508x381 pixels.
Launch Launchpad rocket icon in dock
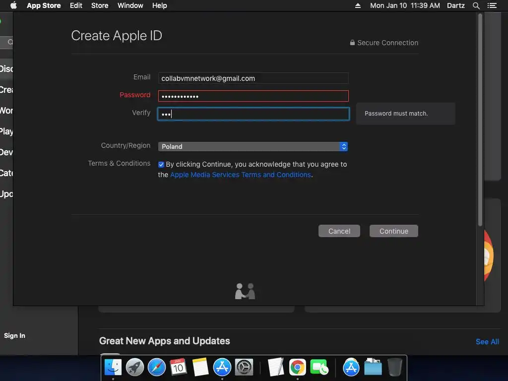(135, 368)
